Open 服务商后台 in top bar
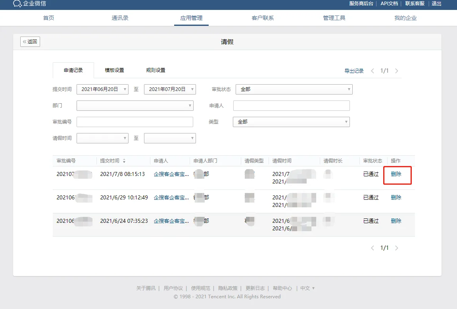The height and width of the screenshot is (309, 457). tap(361, 4)
